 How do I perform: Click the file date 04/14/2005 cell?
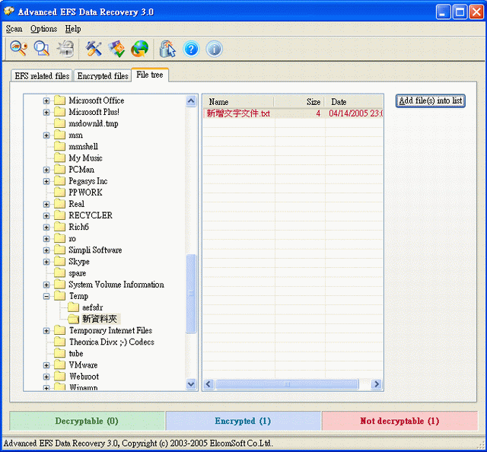point(355,113)
